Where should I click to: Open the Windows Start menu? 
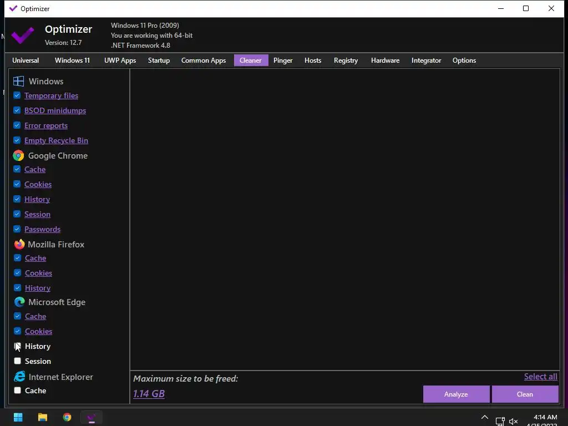(18, 417)
